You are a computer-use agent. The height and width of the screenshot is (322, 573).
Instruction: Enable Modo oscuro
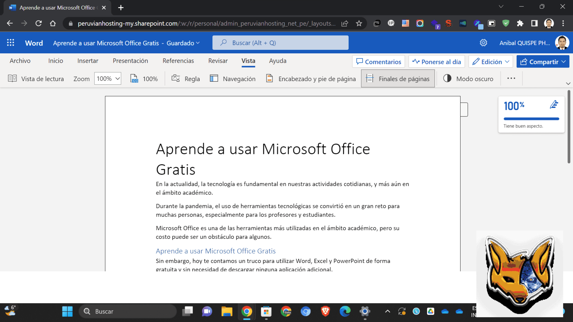pos(468,79)
